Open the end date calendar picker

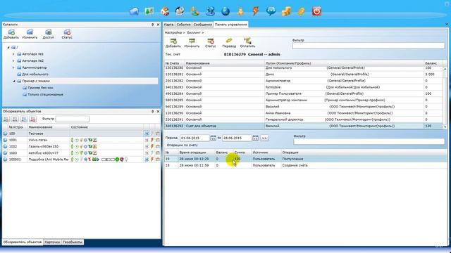(x=255, y=138)
